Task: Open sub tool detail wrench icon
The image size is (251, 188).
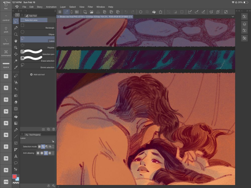Action: click(x=53, y=186)
